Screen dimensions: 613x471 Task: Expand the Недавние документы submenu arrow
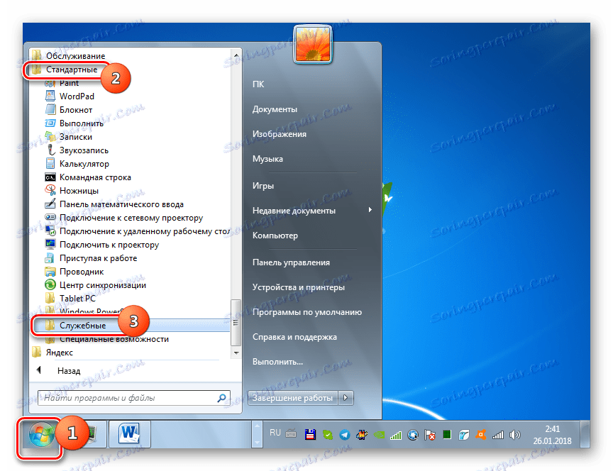click(x=370, y=210)
